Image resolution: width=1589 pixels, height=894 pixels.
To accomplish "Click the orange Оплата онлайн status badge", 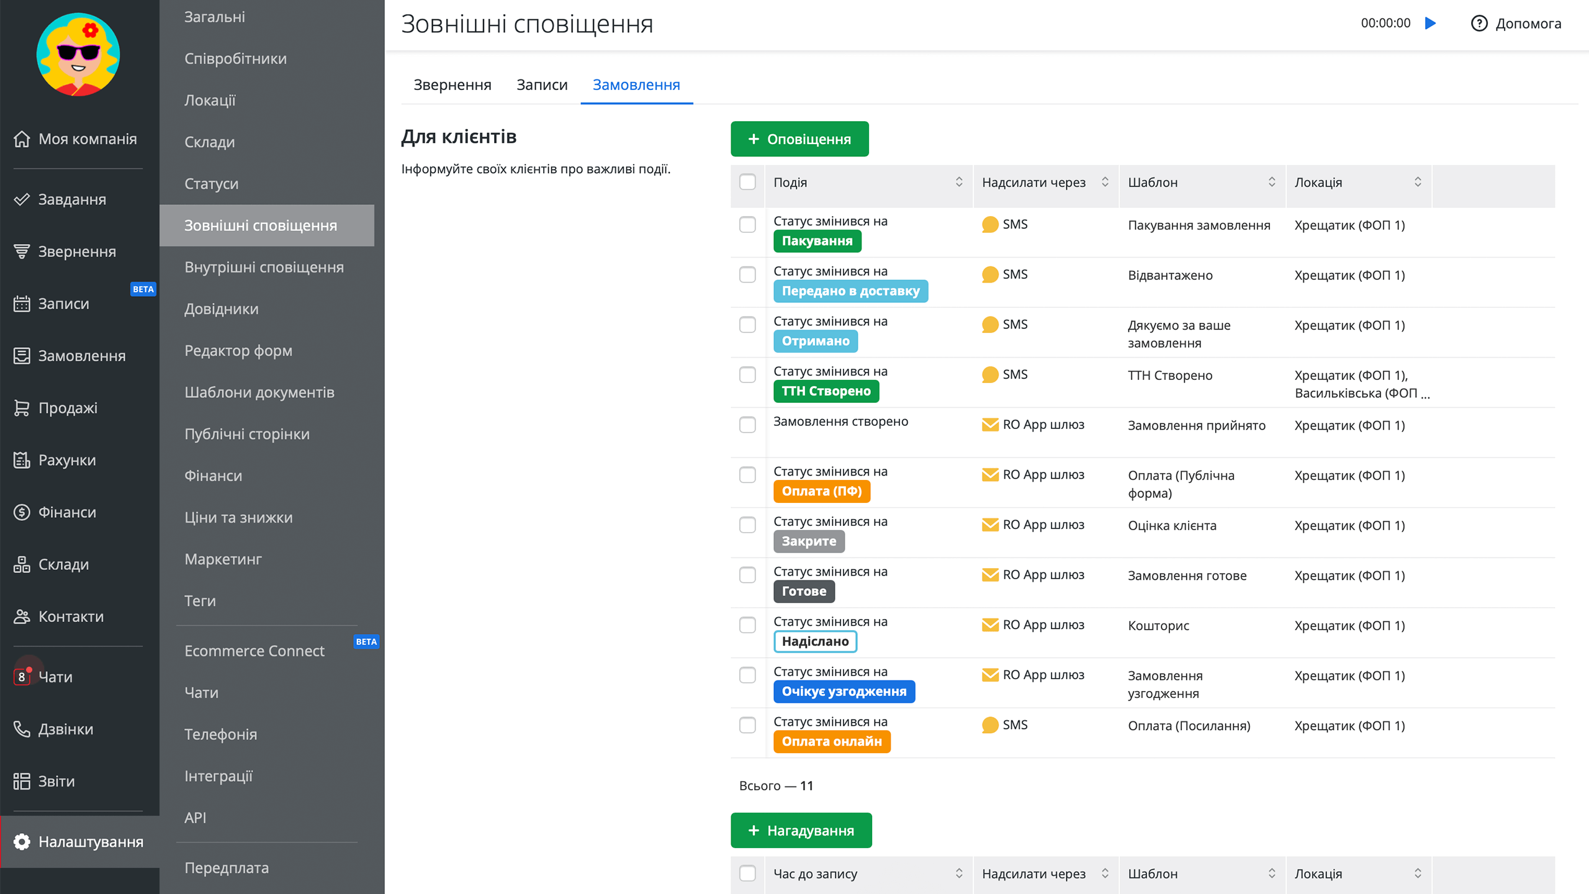I will click(831, 741).
